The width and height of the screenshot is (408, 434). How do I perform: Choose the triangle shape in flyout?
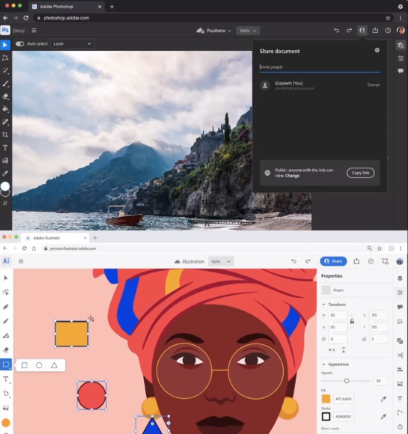click(x=54, y=365)
